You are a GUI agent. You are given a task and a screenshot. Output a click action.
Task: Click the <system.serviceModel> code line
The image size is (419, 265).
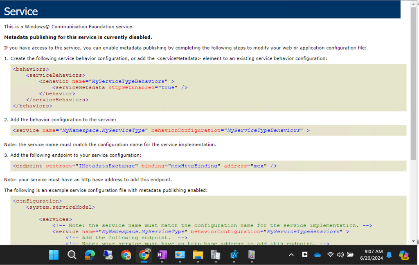pos(61,207)
